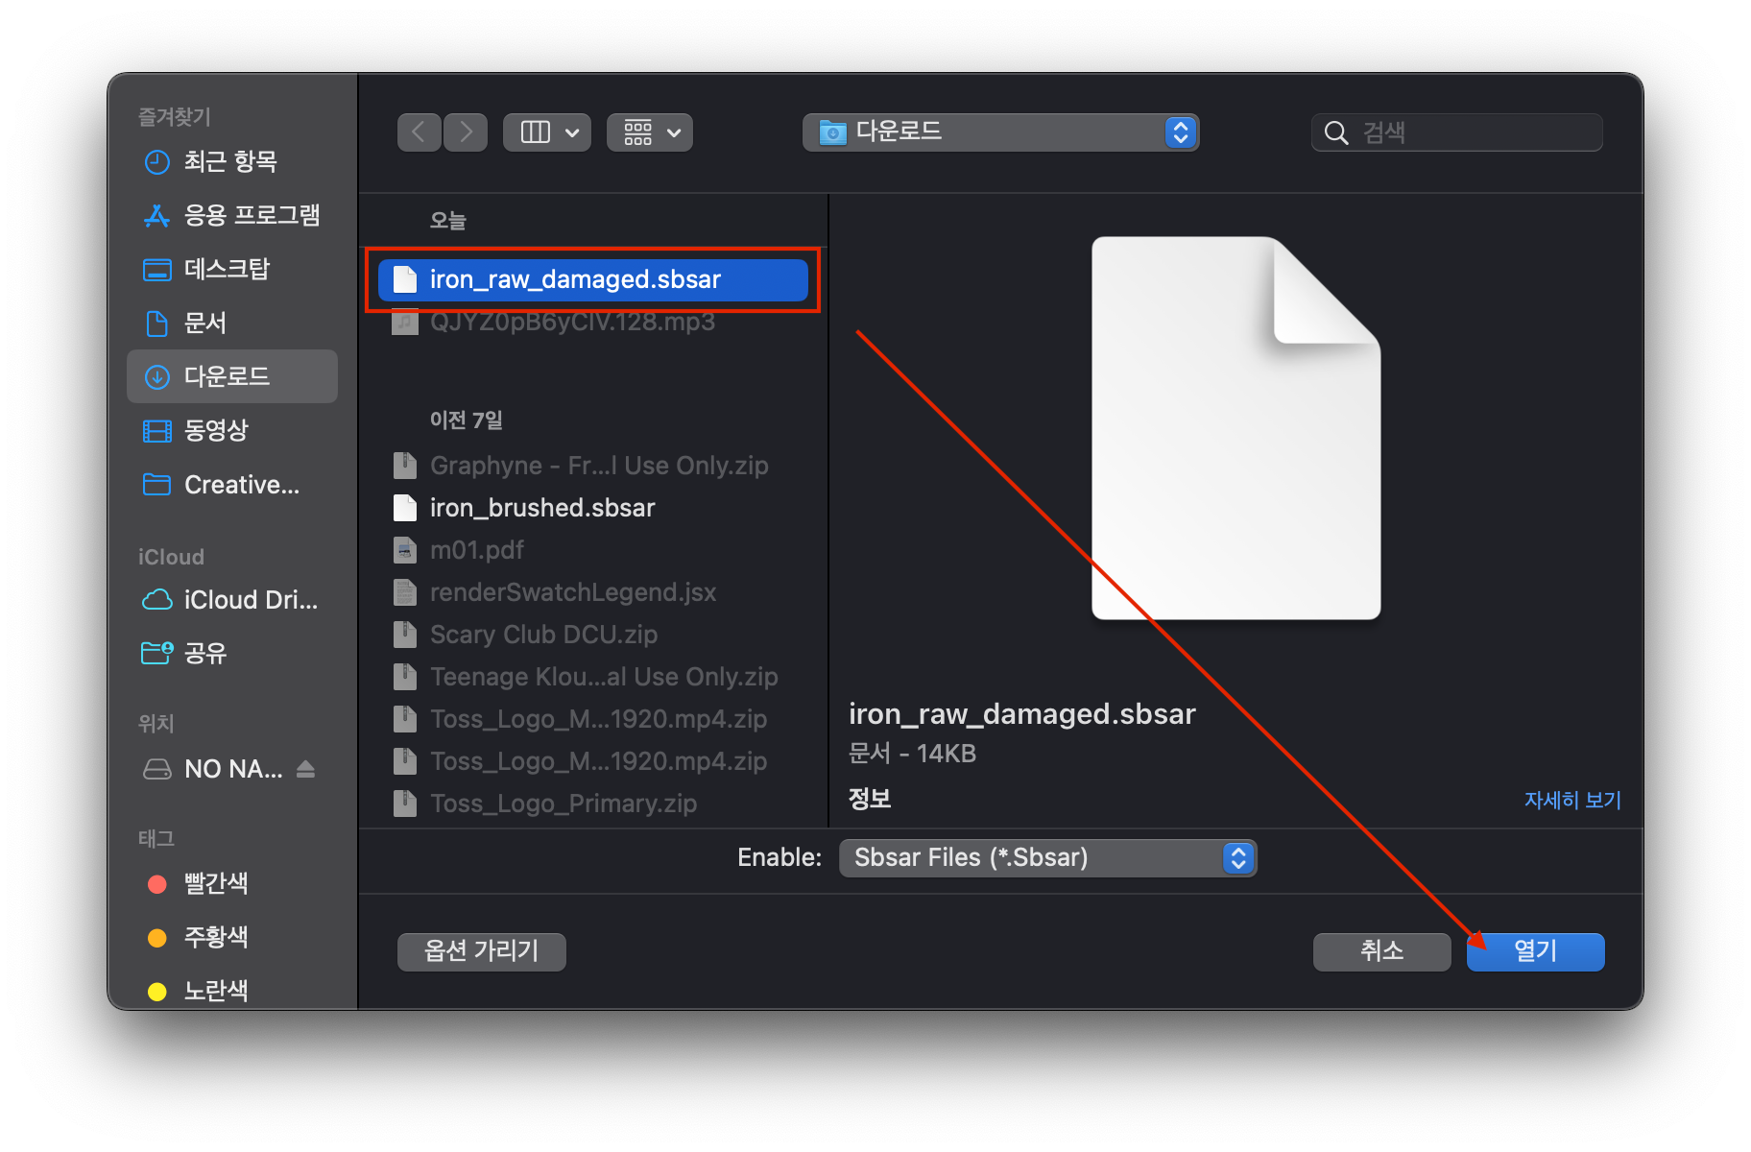Go back with the left arrow button
This screenshot has width=1751, height=1152.
coord(420,132)
